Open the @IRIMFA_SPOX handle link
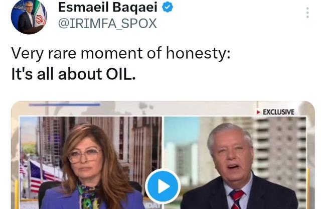 click(107, 24)
